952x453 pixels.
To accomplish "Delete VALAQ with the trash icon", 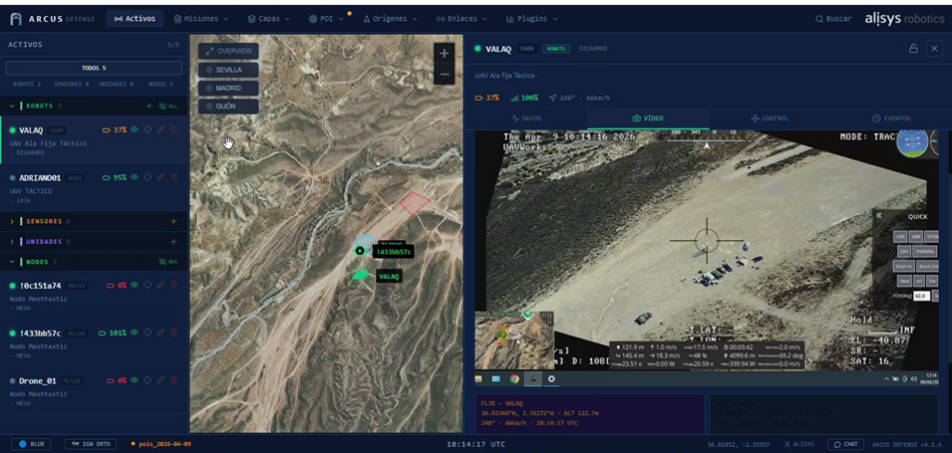I will click(x=174, y=129).
